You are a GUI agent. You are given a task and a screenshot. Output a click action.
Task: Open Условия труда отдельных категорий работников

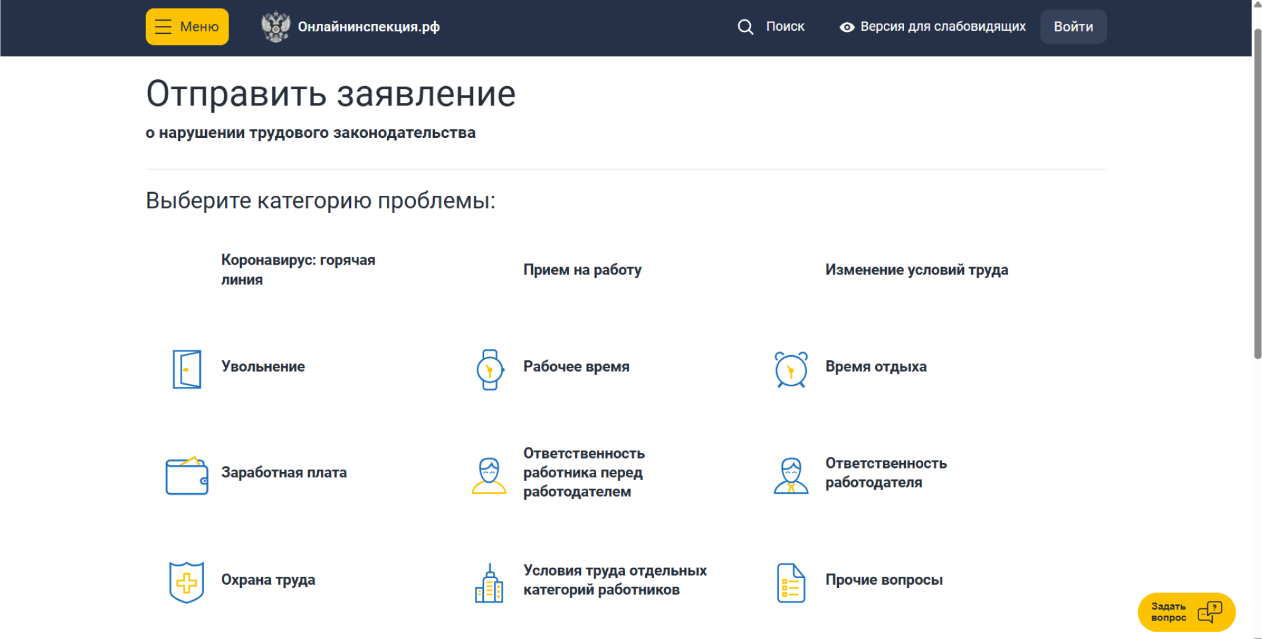tap(615, 580)
